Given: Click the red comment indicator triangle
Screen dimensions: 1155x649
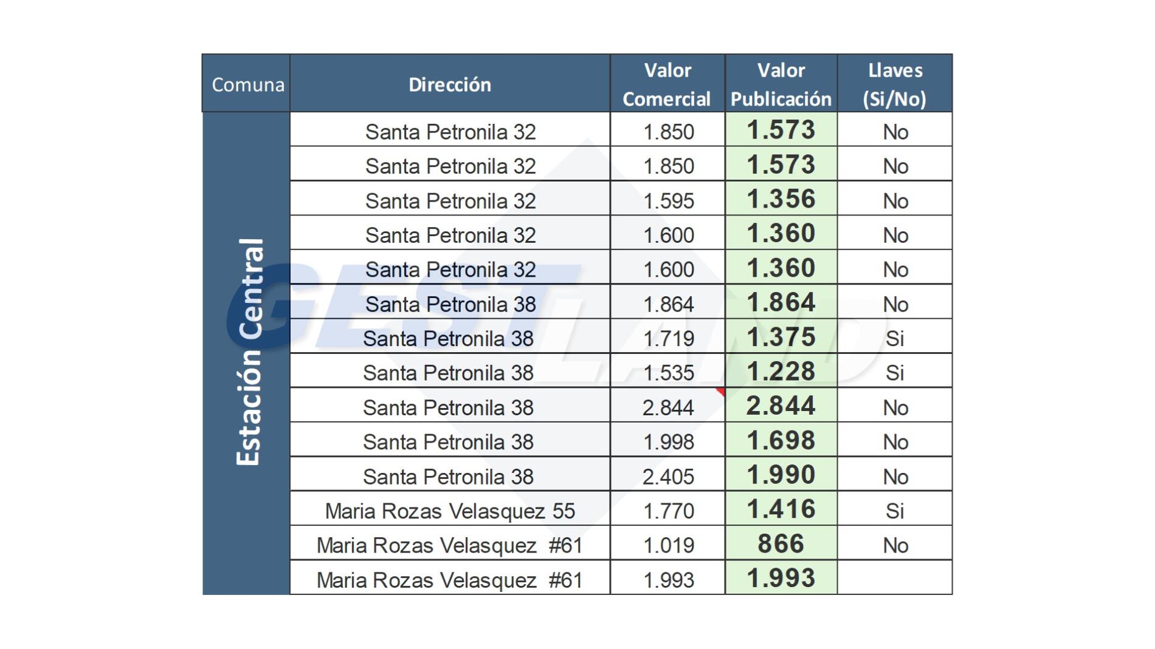Looking at the screenshot, I should tap(720, 392).
